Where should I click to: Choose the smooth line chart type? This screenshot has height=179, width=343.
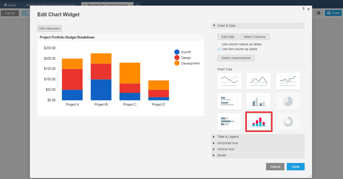(258, 81)
